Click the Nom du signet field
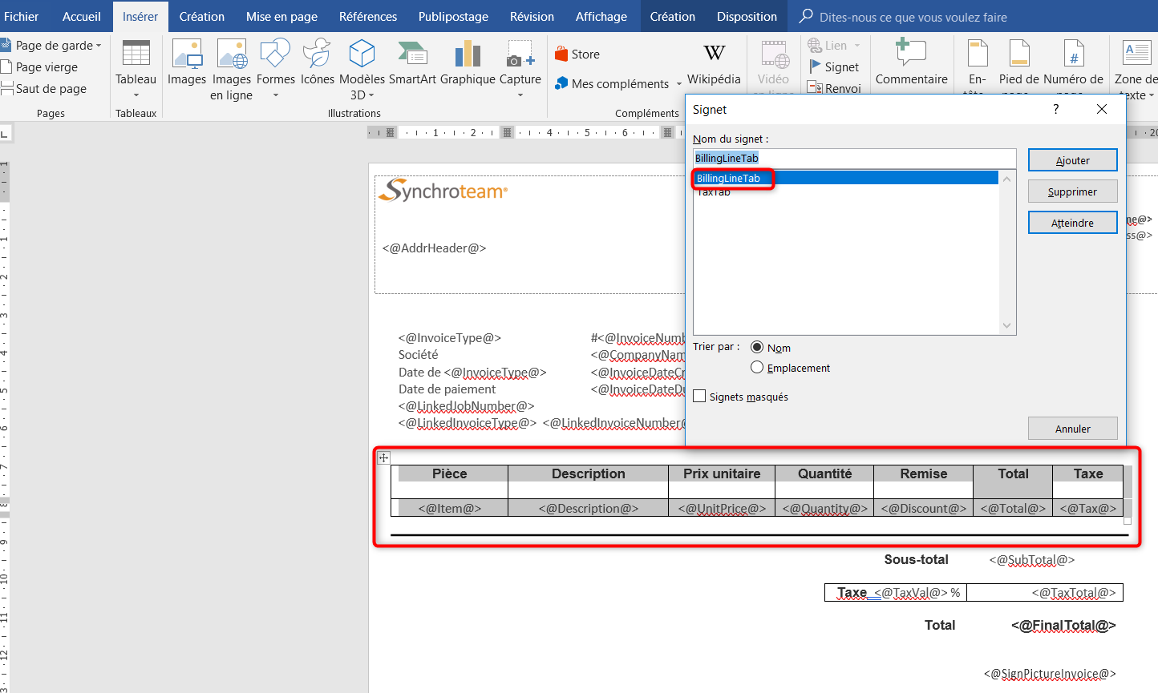Viewport: 1158px width, 693px height. click(854, 158)
